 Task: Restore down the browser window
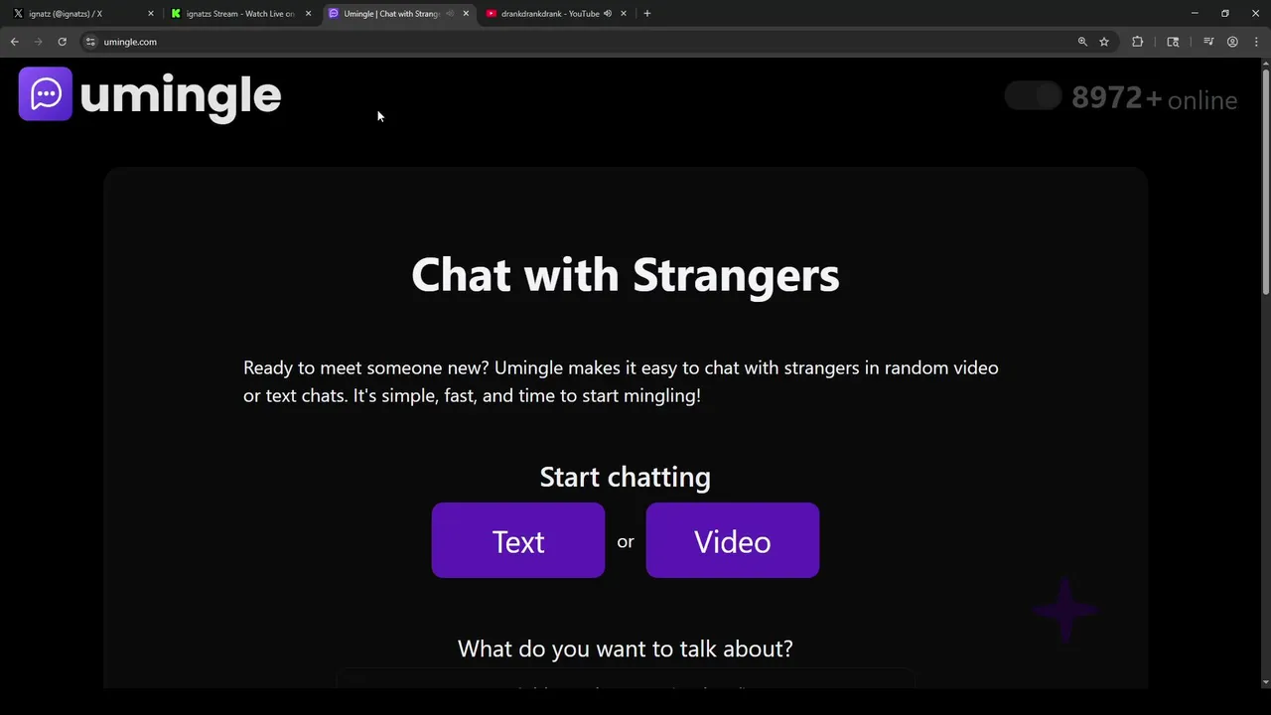1224,14
